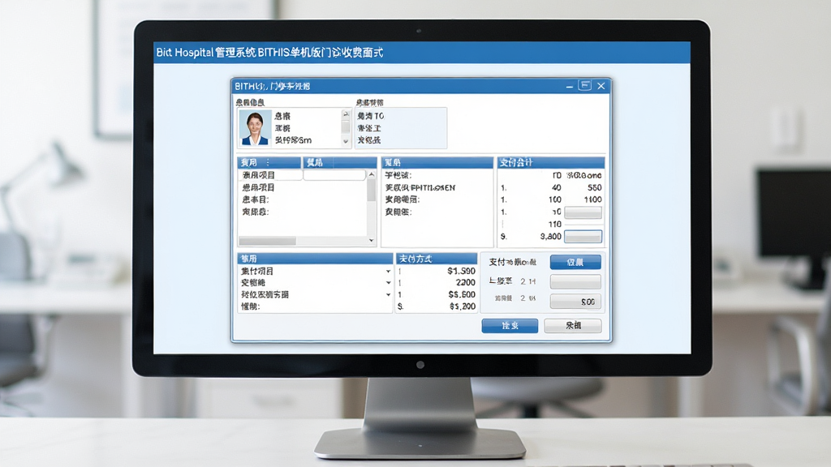Click the blue confirm button at dialog bottom
Image resolution: width=831 pixels, height=467 pixels.
(x=510, y=326)
